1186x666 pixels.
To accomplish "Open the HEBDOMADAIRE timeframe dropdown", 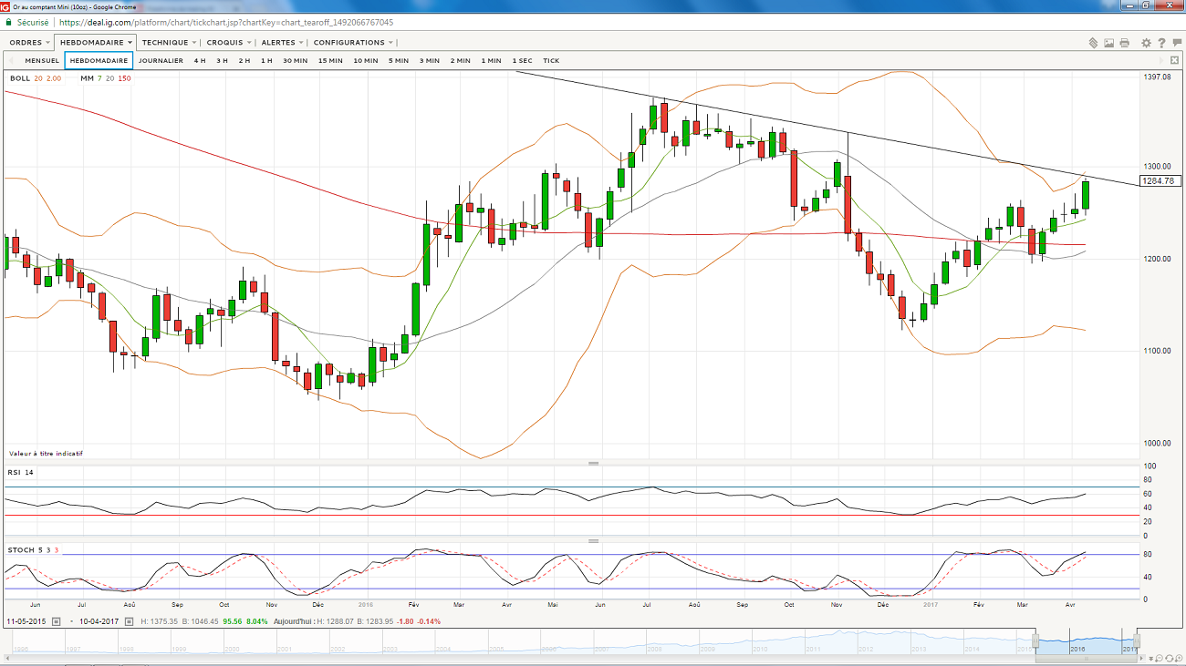I will pyautogui.click(x=96, y=43).
